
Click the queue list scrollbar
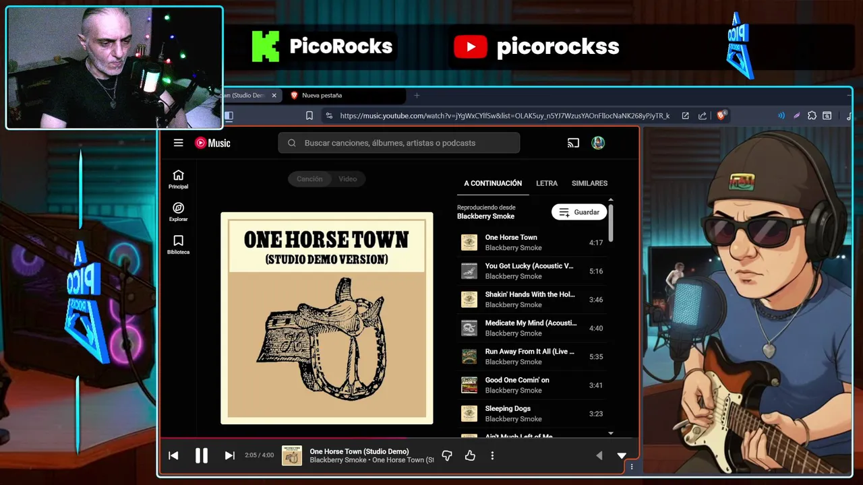(611, 222)
